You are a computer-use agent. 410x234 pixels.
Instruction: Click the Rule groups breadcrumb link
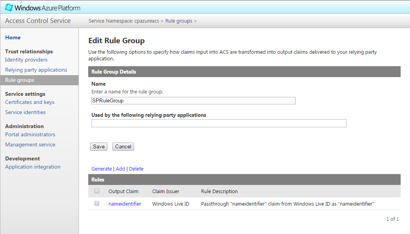[178, 21]
